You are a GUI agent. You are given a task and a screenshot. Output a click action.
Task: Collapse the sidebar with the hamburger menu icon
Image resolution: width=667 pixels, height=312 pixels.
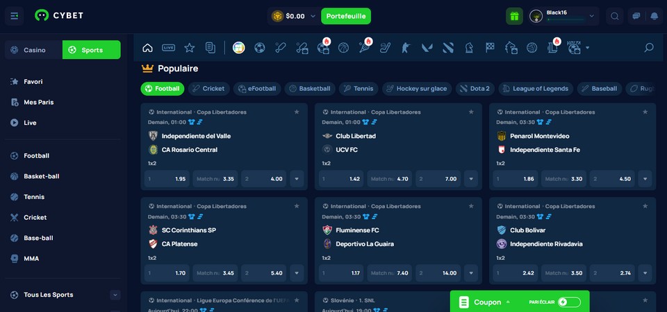14,16
